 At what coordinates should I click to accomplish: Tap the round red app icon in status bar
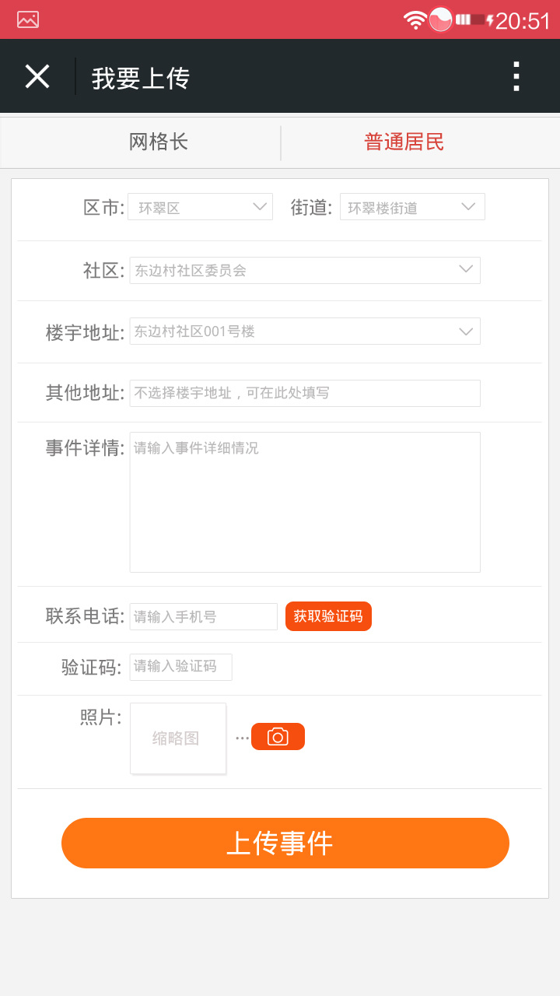tap(441, 19)
